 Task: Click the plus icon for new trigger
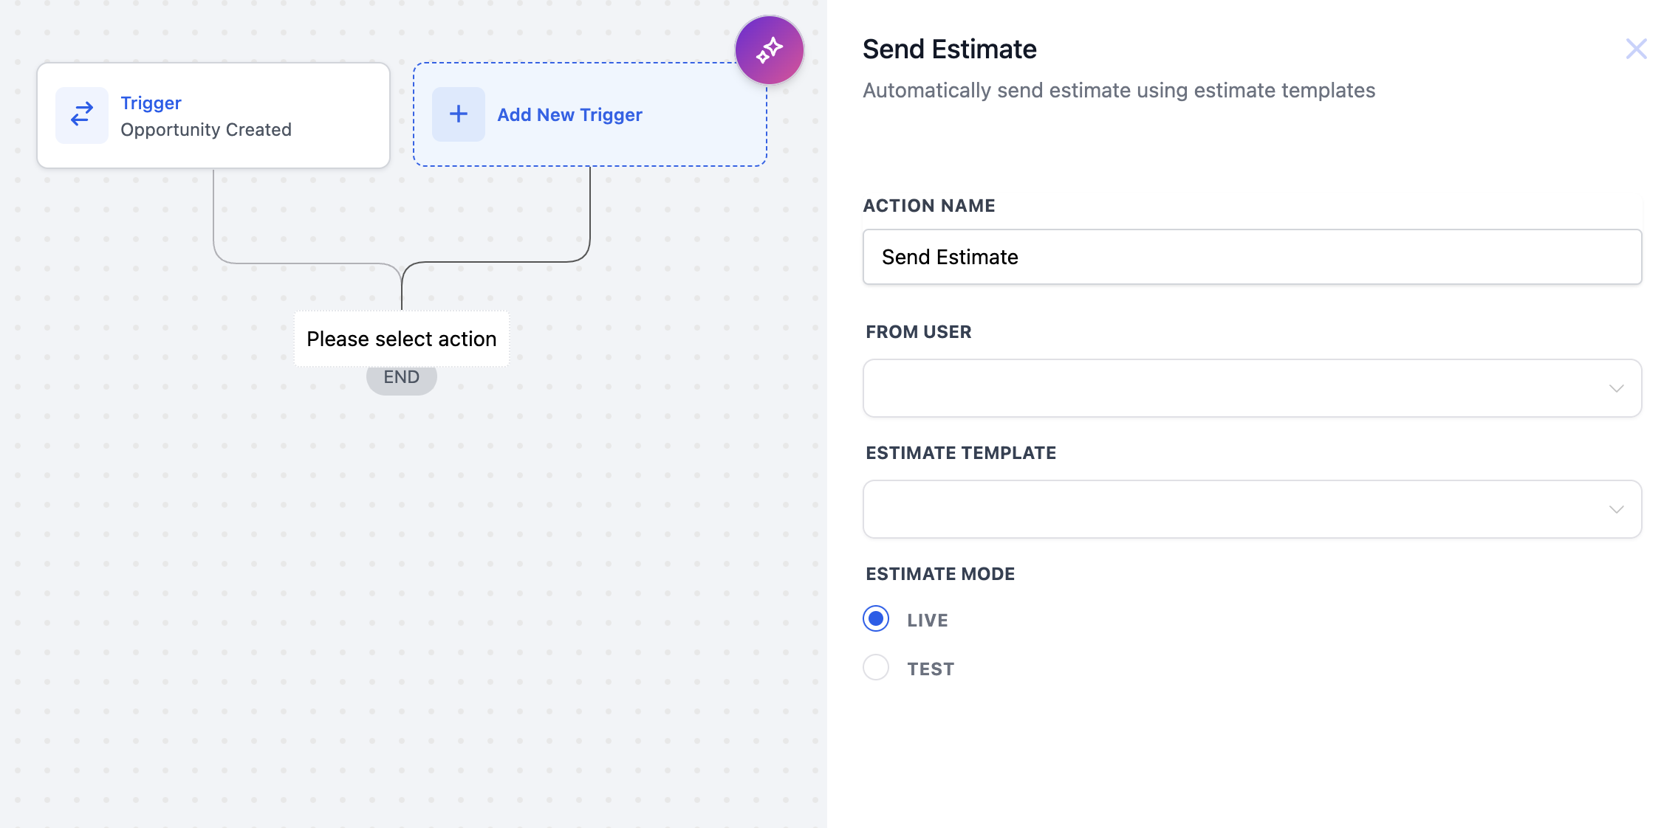pos(458,114)
